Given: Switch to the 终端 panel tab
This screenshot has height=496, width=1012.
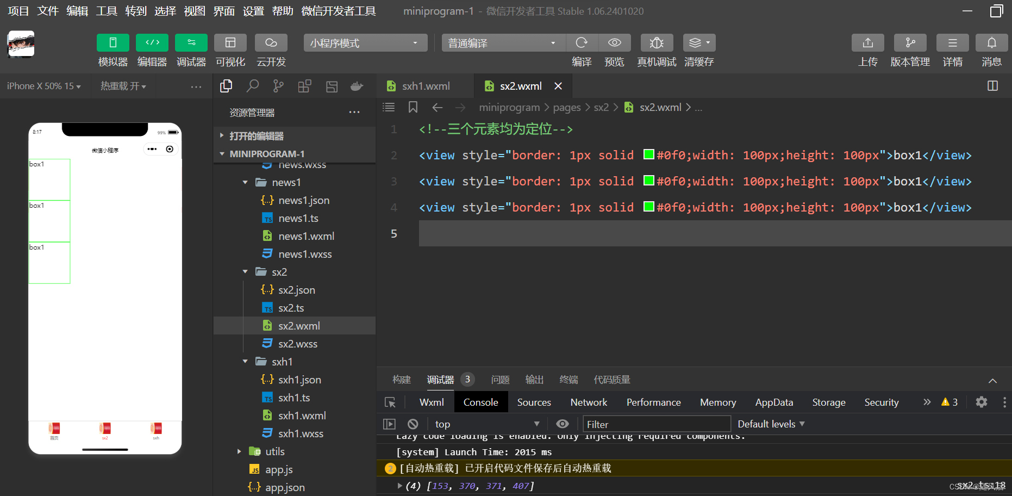Looking at the screenshot, I should pyautogui.click(x=569, y=380).
